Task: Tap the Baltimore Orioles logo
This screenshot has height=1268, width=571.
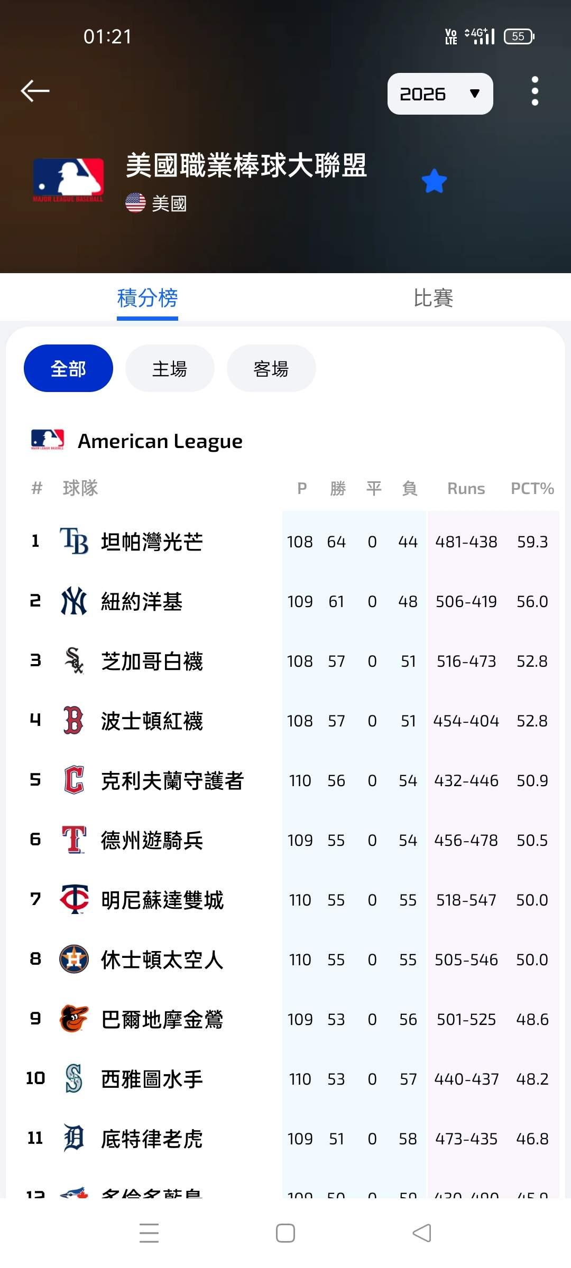Action: [x=73, y=1019]
